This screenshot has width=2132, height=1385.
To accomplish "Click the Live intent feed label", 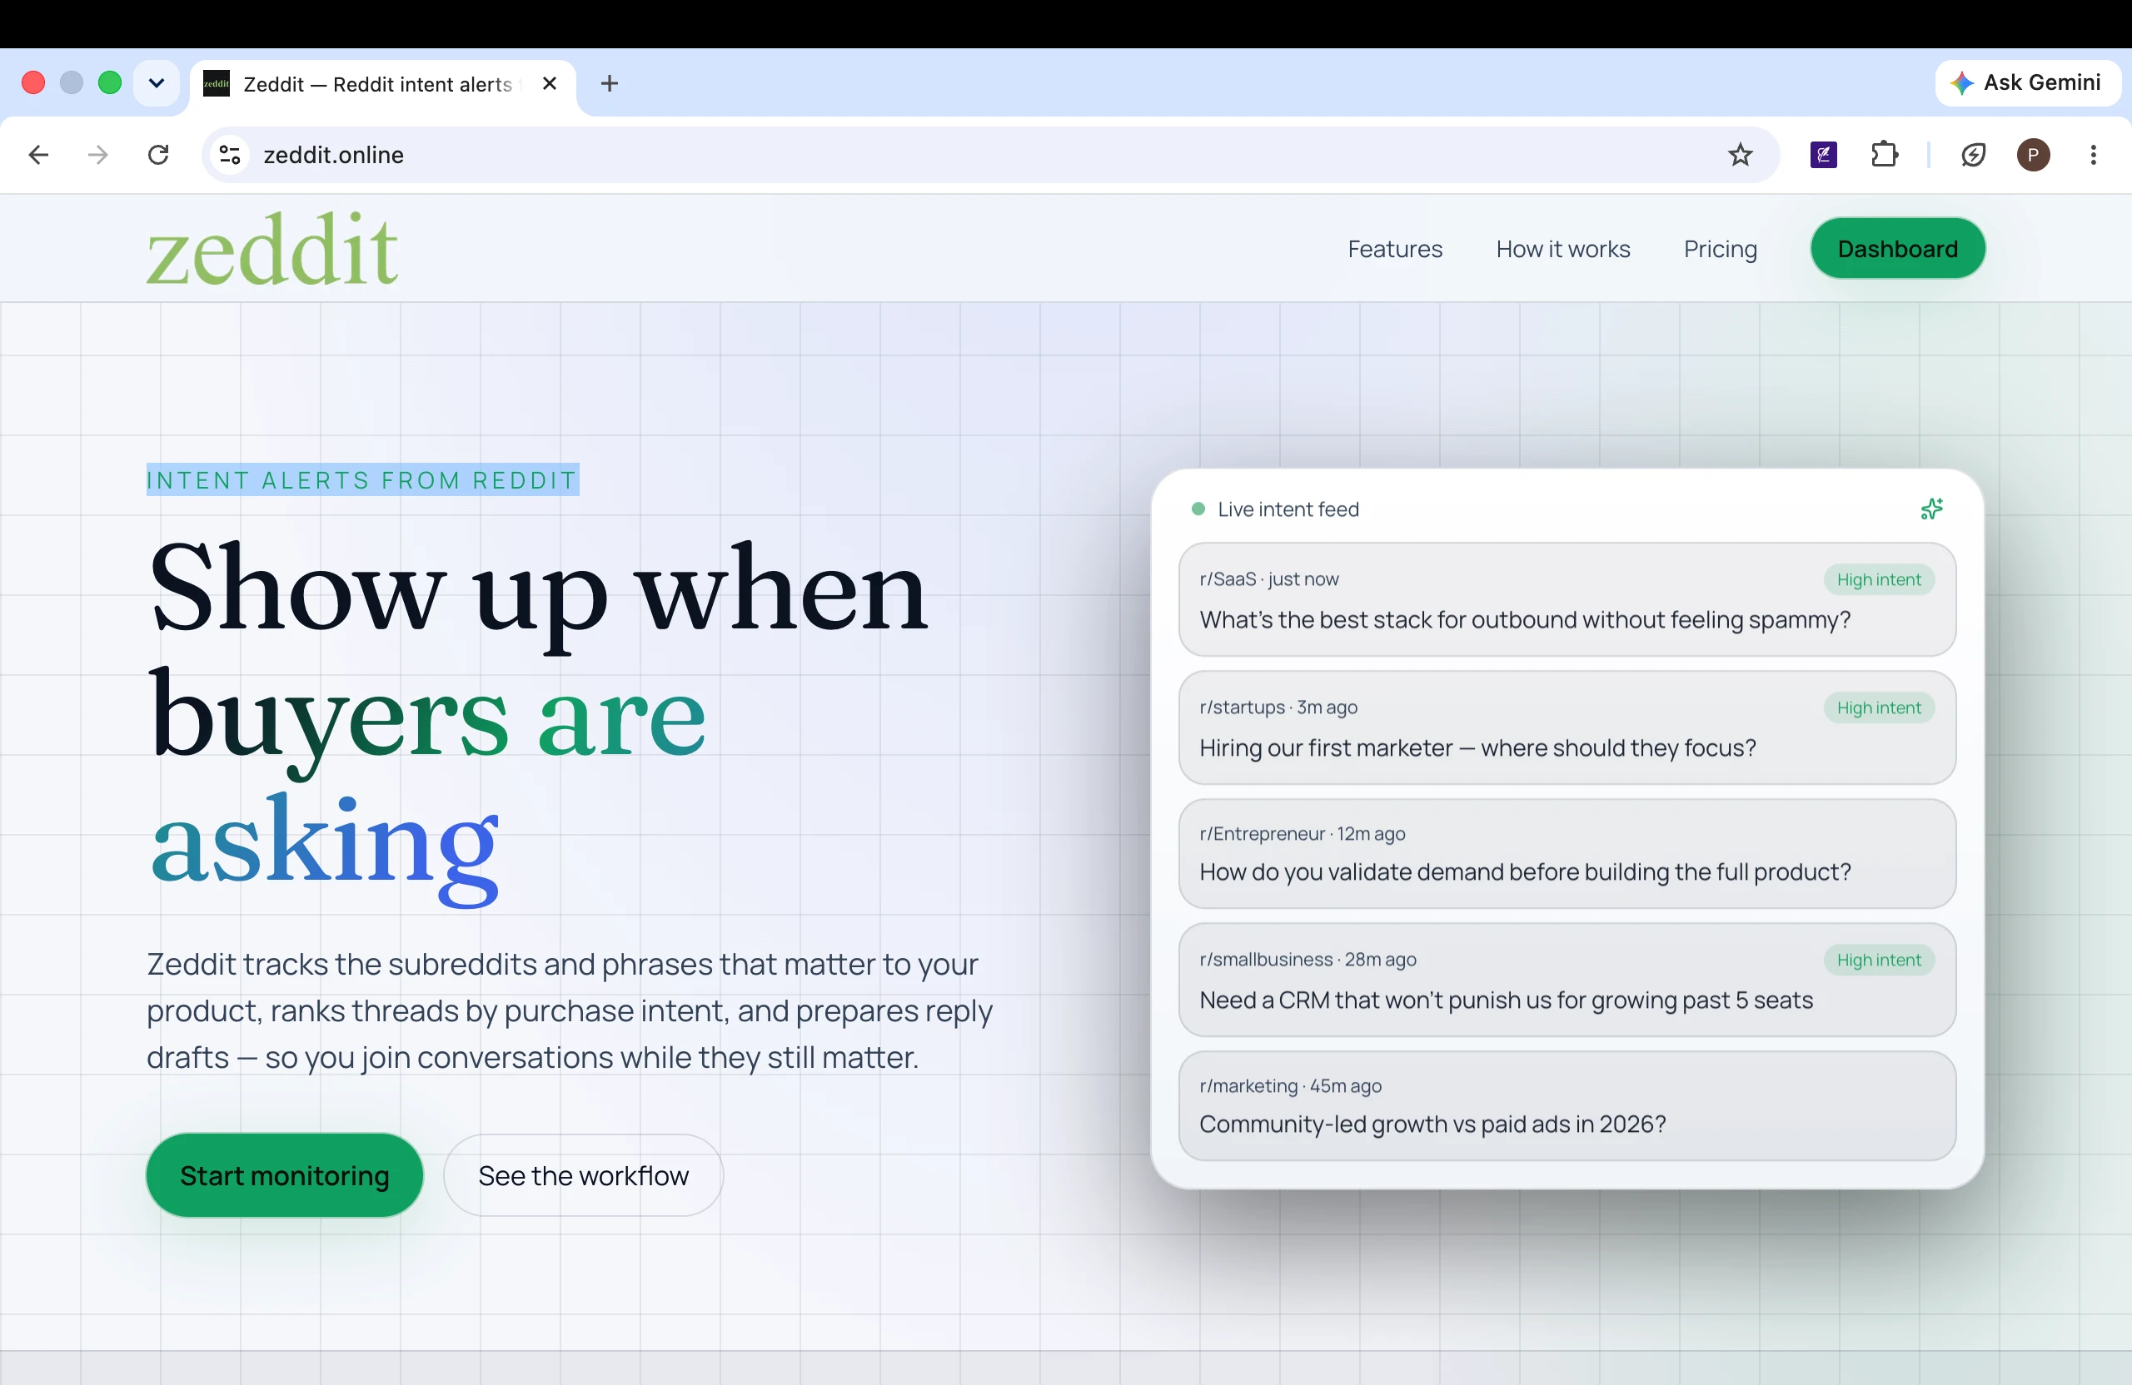I will (x=1288, y=509).
